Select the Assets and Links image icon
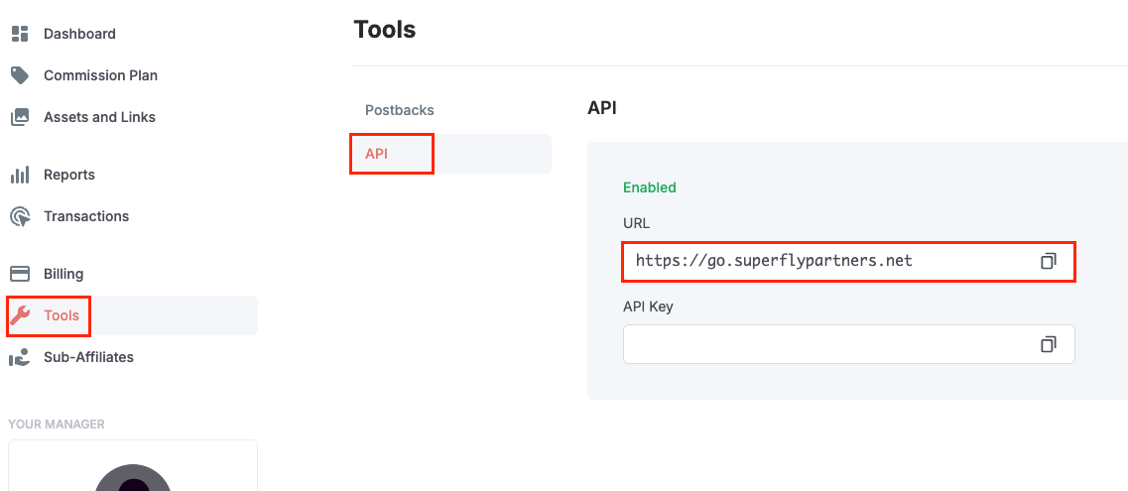 (20, 117)
